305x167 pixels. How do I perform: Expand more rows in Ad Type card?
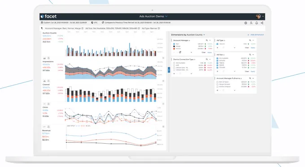[235, 48]
